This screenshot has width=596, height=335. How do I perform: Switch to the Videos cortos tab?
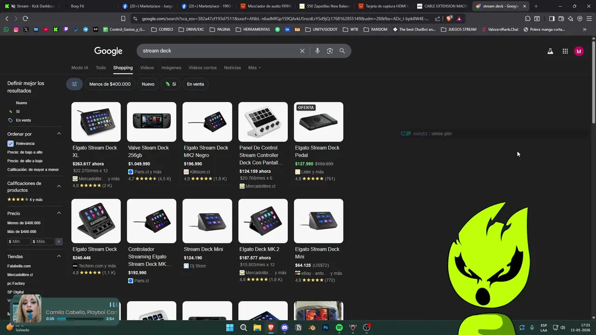pos(203,68)
